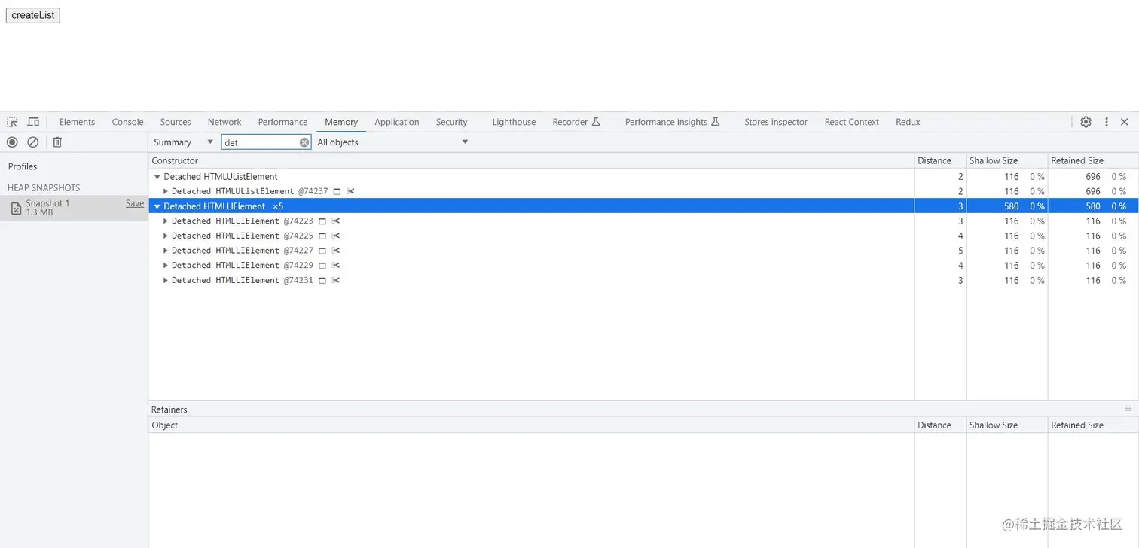Open the Lighthouse tab

pos(514,122)
